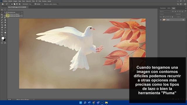Reset default foreground/background colors

coord(2,41)
